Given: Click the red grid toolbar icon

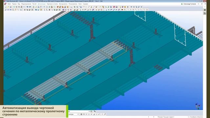Looking at the screenshot, I should coord(114,7).
